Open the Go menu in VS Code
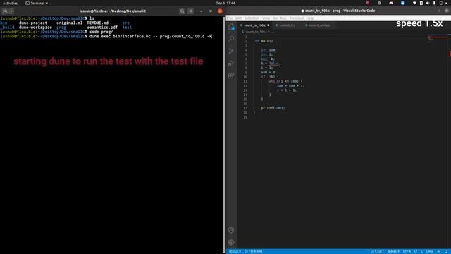 pyautogui.click(x=276, y=18)
